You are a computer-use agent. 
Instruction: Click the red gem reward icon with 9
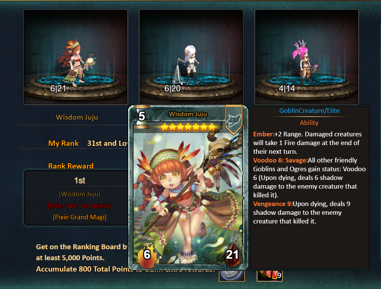click(270, 275)
